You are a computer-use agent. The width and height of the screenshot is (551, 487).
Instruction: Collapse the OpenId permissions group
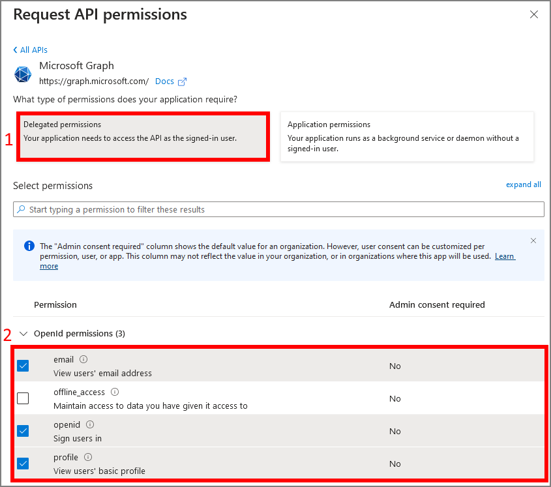coord(24,334)
